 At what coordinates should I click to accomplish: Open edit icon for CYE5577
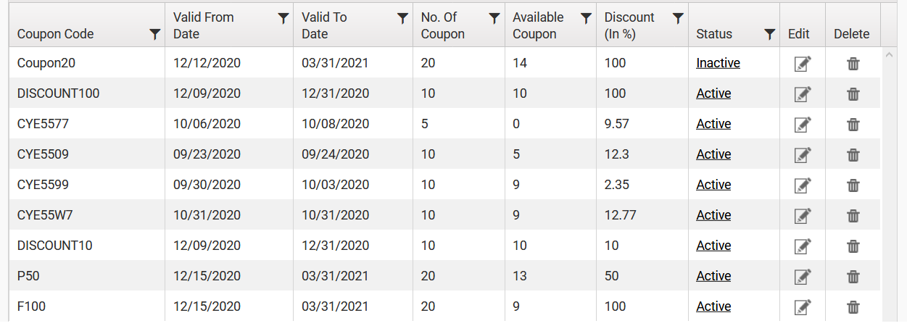802,125
